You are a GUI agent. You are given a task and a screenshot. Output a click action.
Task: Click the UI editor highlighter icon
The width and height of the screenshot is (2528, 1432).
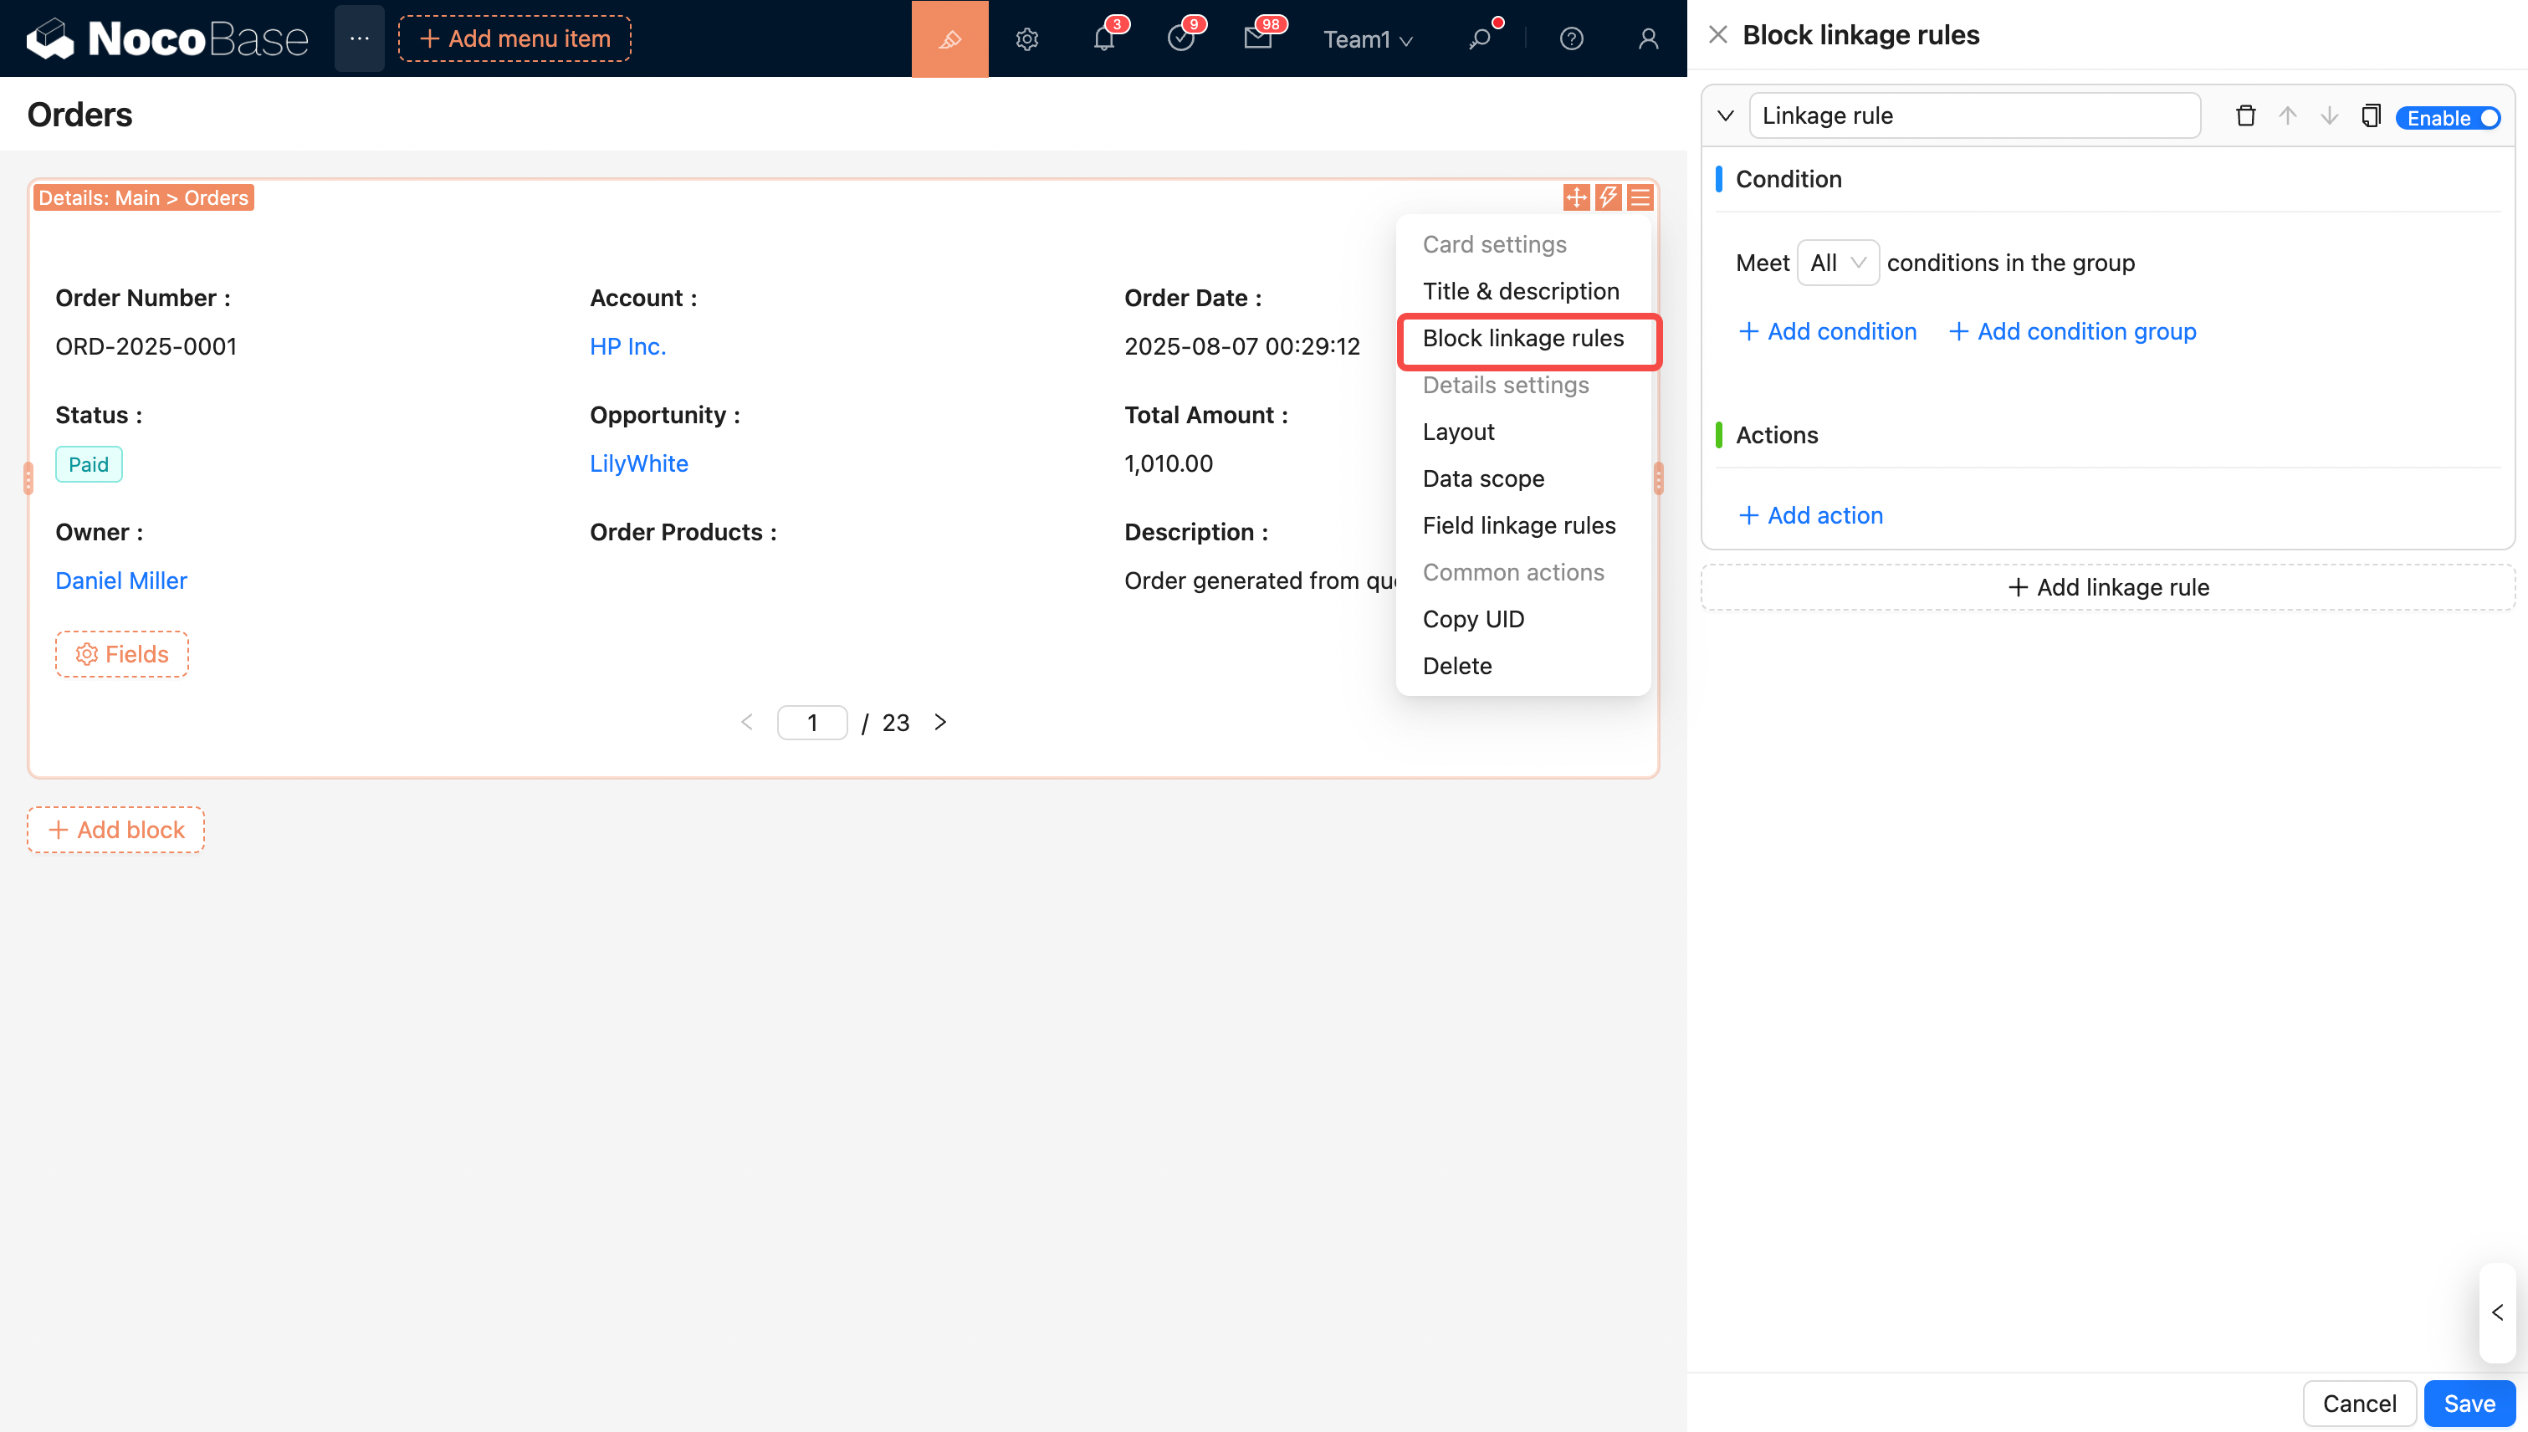(949, 39)
